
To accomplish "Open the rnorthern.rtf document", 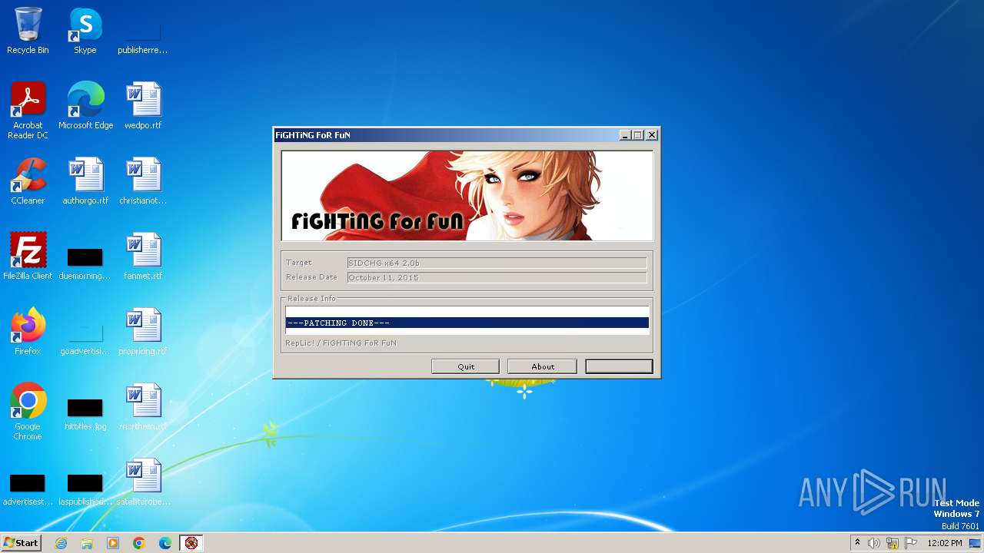I will click(143, 406).
